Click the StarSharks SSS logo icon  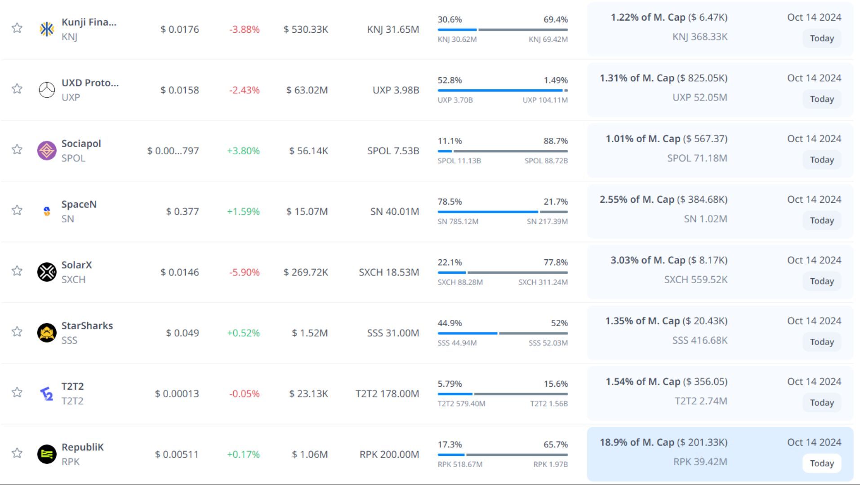(x=47, y=333)
